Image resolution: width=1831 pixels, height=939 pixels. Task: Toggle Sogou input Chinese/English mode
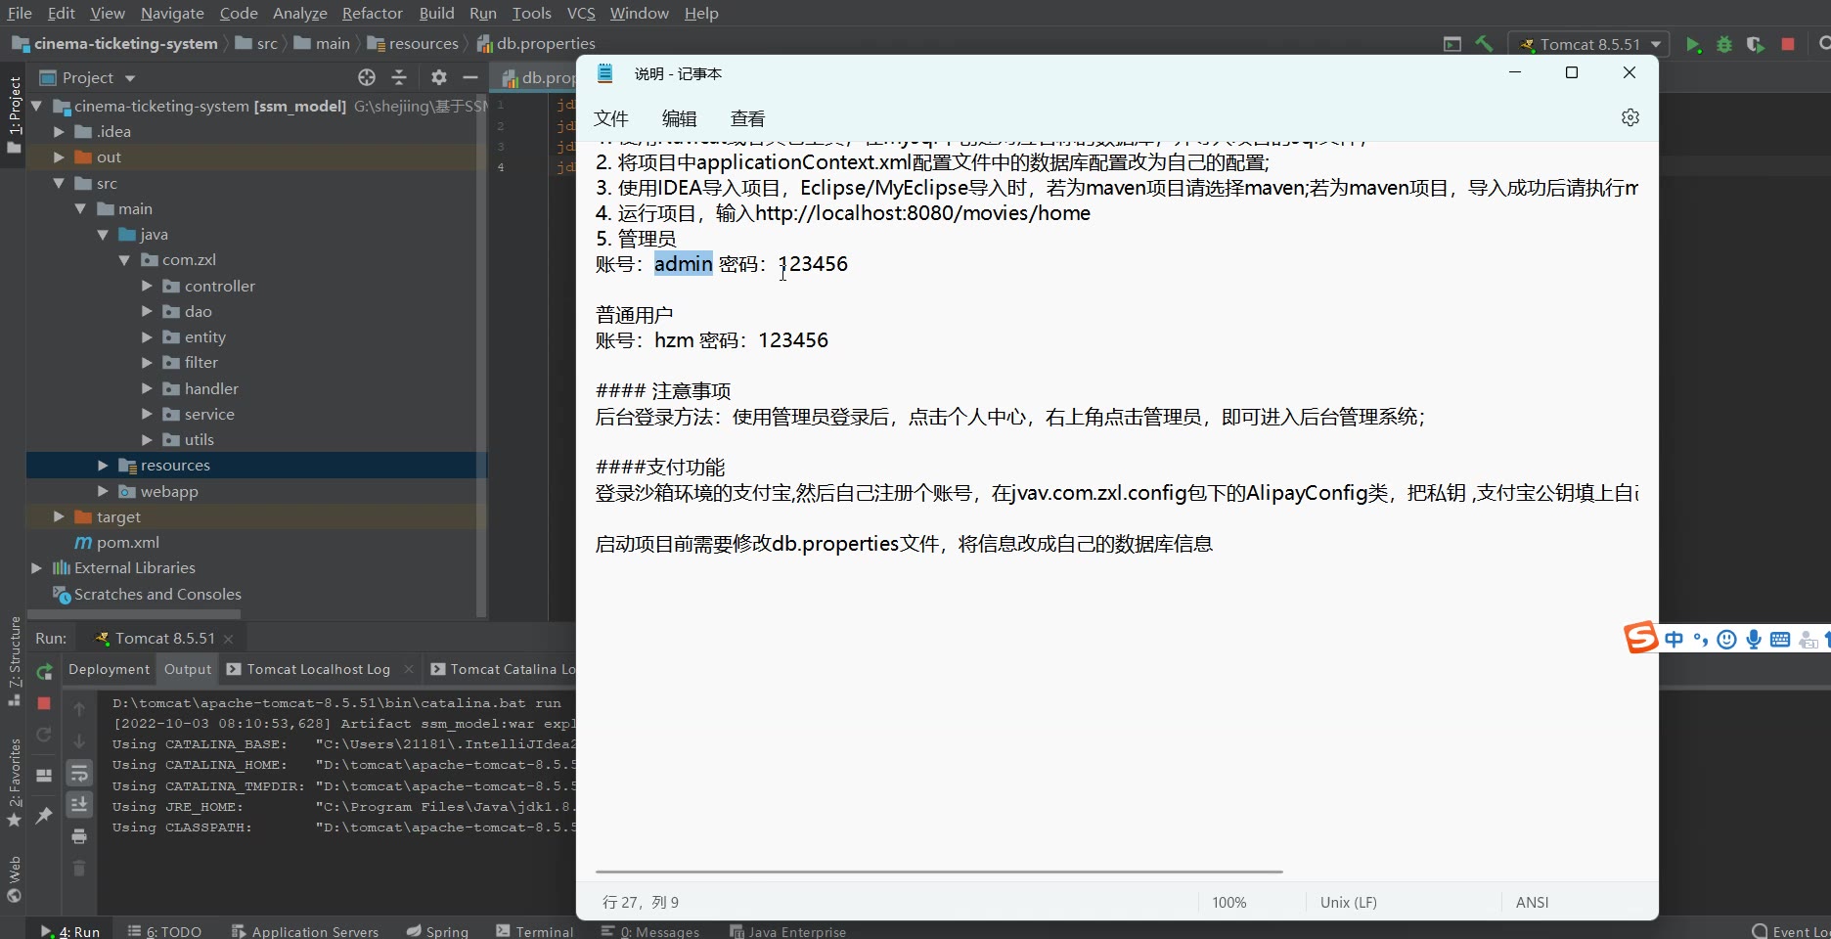click(1675, 640)
